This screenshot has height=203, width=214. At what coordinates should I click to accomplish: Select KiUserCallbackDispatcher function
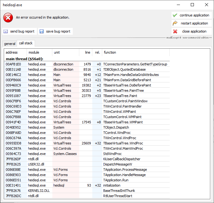click(x=122, y=159)
